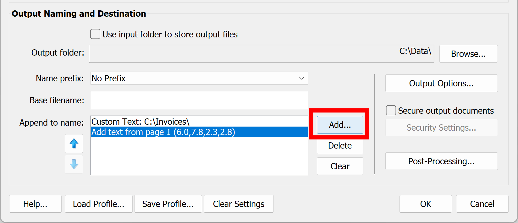Screen dimensions: 518x223
Task: Select Custom Text: C:\Invoices\ list entry
Action: click(141, 122)
